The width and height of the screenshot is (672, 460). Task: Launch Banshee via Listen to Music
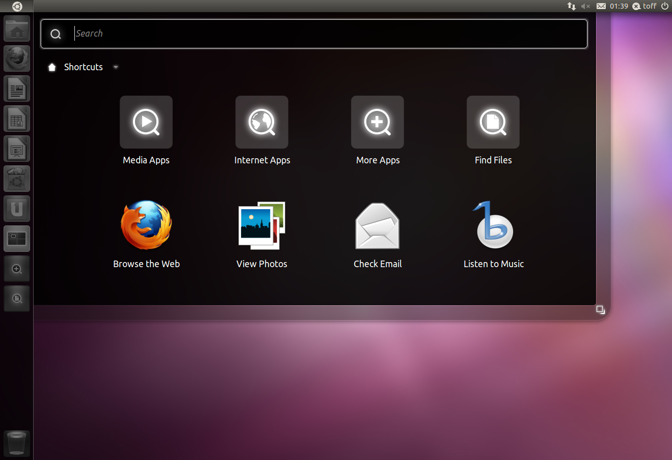[493, 225]
